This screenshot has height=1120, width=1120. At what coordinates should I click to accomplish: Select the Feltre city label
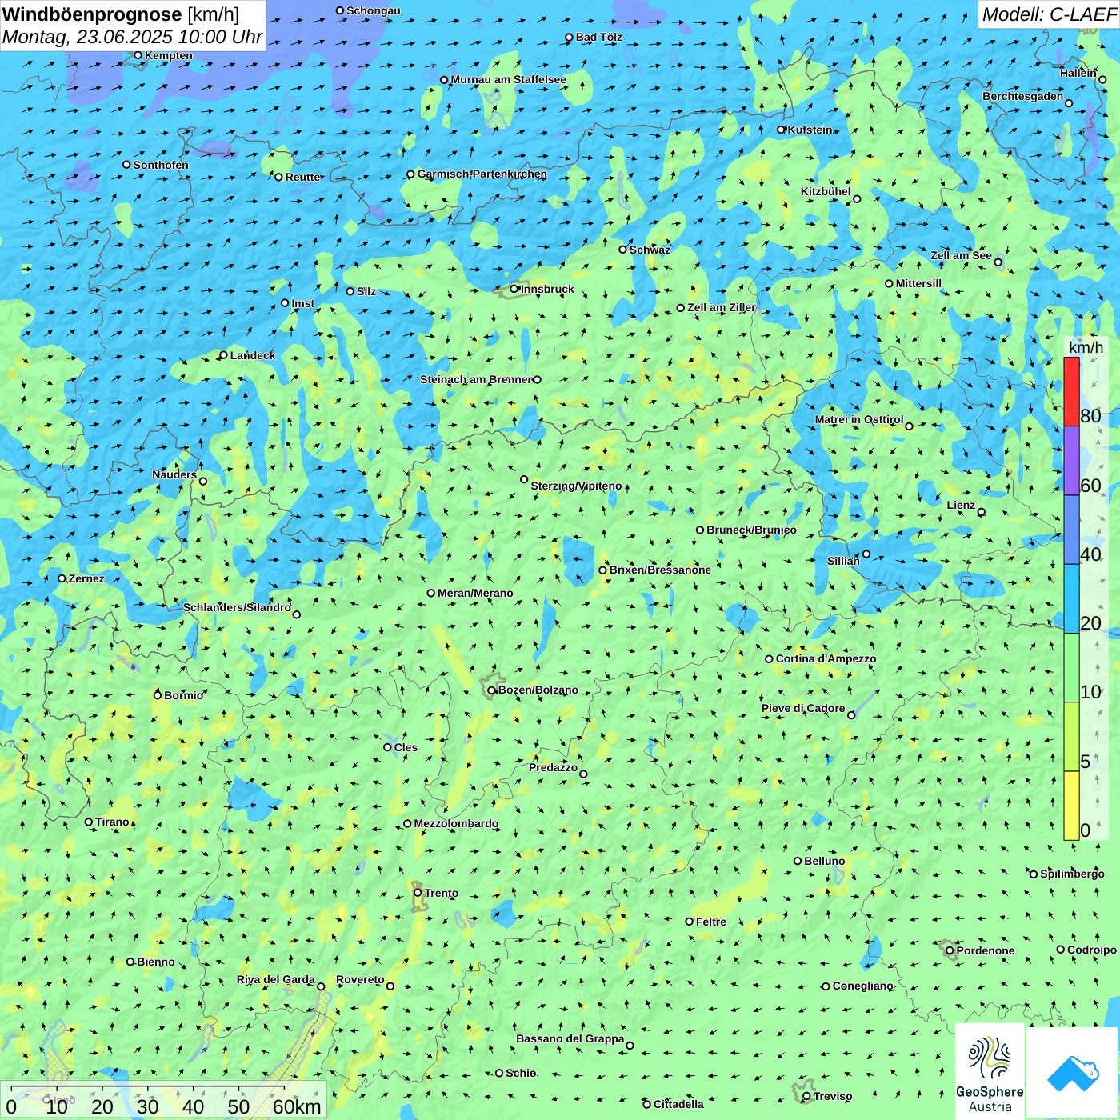click(710, 922)
